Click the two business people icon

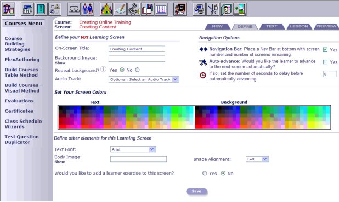point(87,9)
